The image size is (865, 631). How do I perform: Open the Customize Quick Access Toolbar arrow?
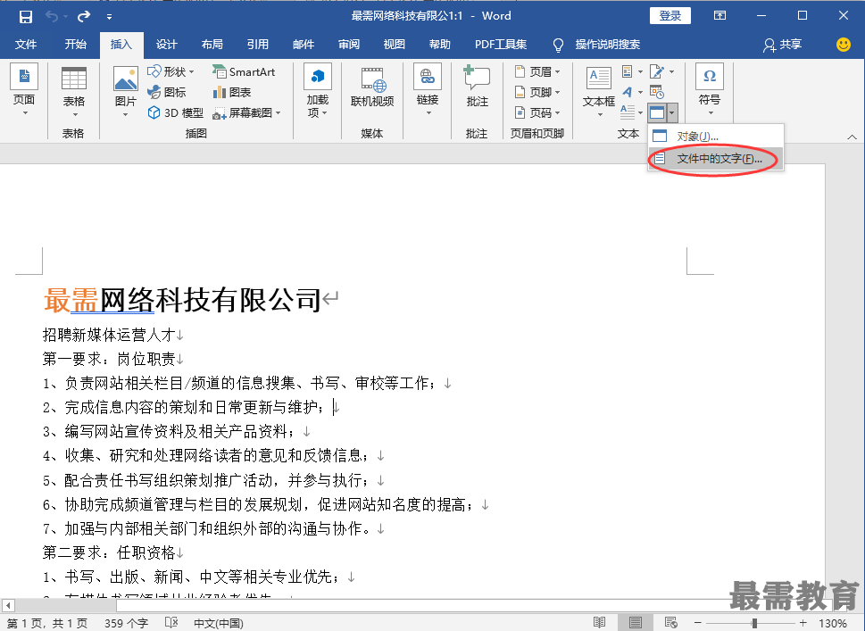[x=109, y=17]
